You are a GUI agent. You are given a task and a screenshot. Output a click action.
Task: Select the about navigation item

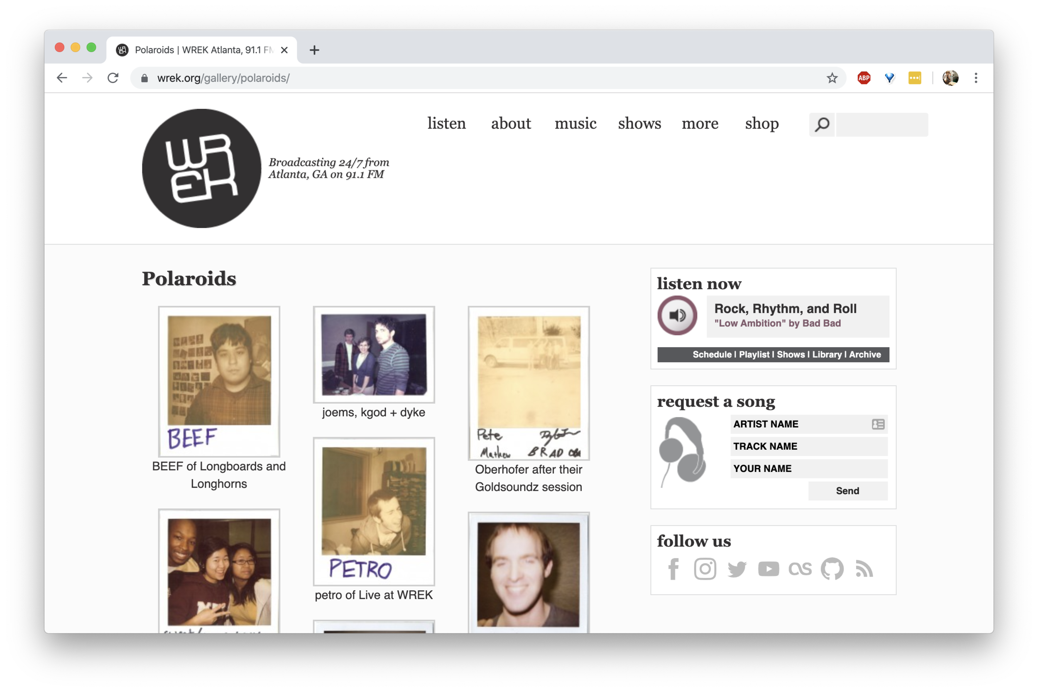click(511, 124)
